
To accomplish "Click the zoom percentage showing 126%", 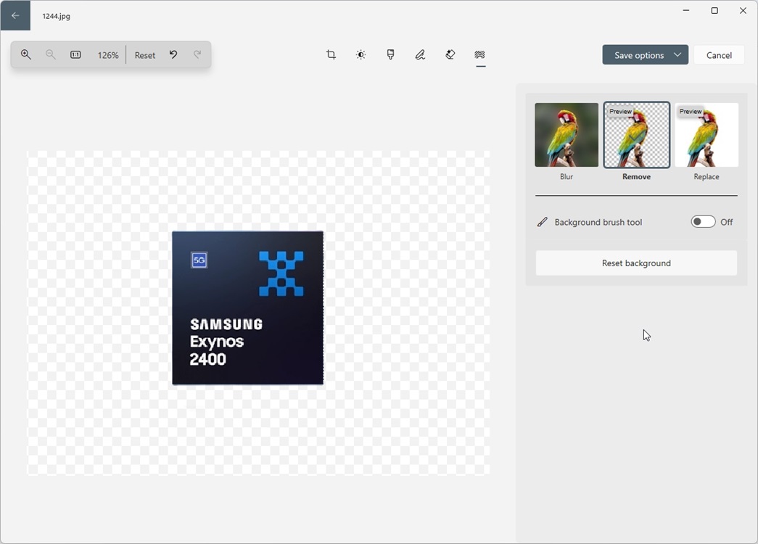I will 107,54.
